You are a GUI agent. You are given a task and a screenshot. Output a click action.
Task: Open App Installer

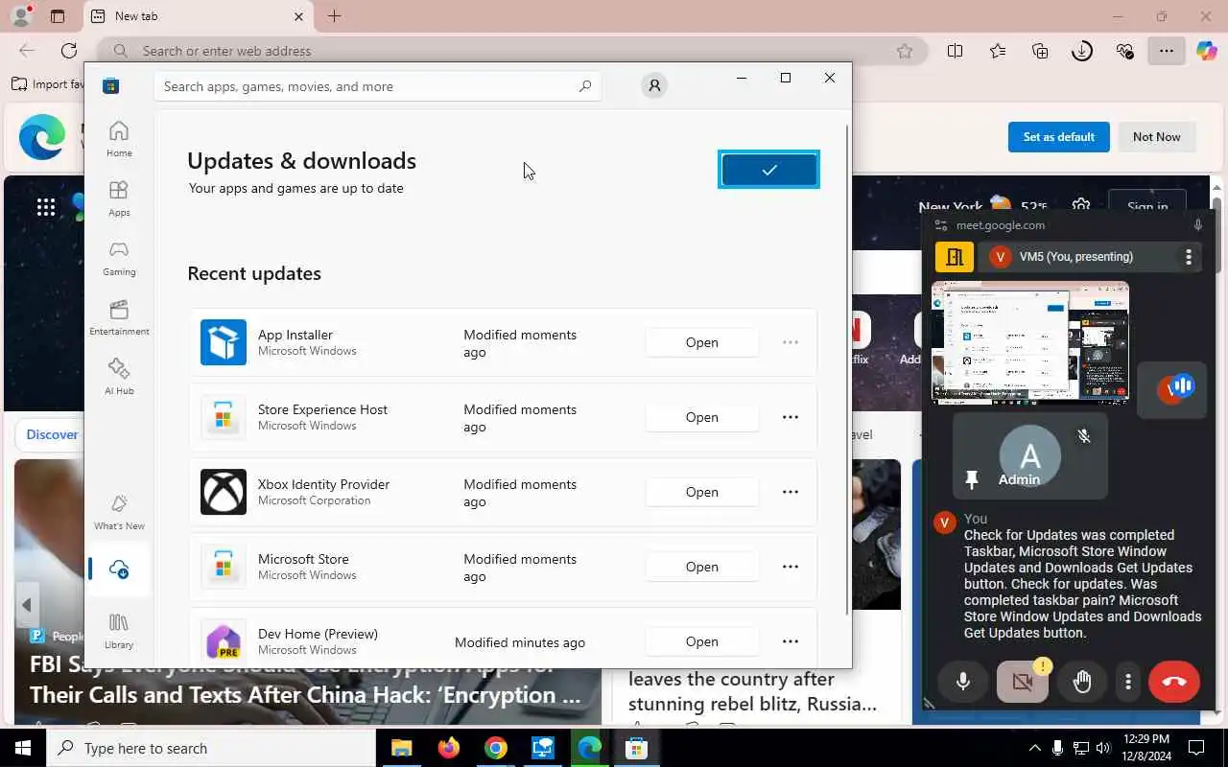[701, 342]
